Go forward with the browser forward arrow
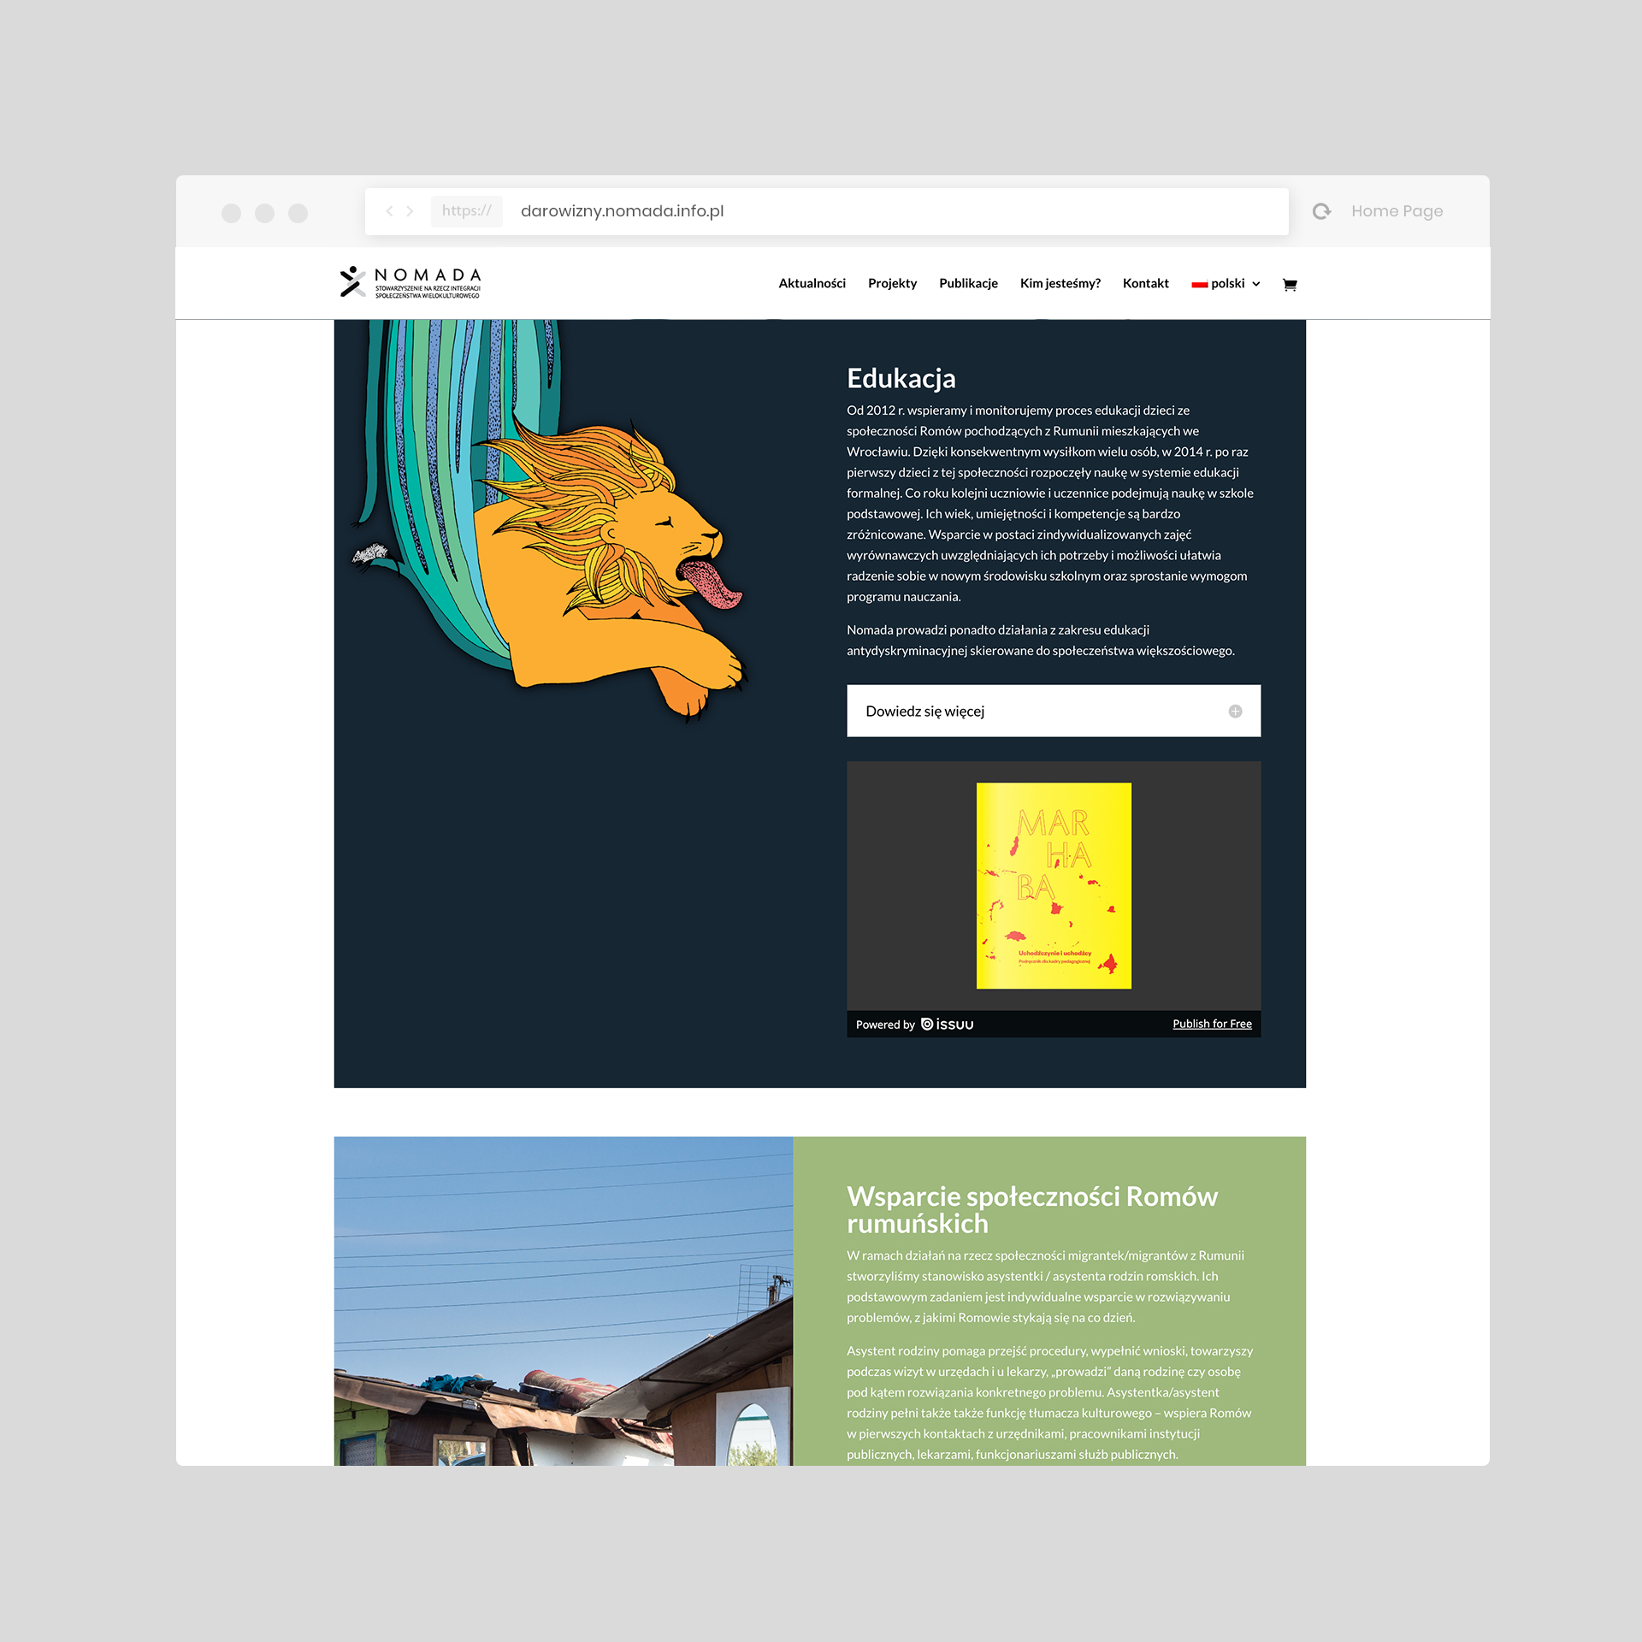 410,211
